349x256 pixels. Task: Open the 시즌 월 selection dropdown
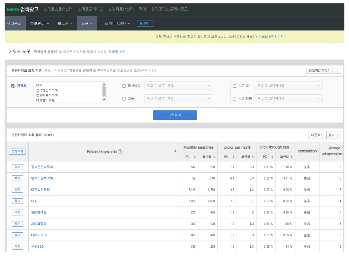pyautogui.click(x=288, y=85)
